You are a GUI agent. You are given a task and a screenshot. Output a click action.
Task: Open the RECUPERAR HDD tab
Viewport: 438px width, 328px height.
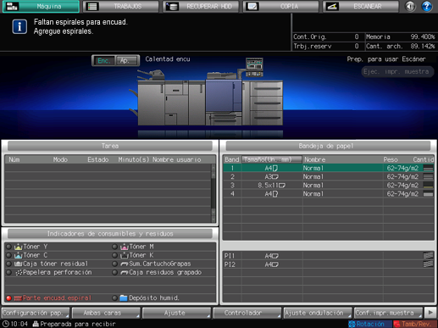click(x=201, y=6)
